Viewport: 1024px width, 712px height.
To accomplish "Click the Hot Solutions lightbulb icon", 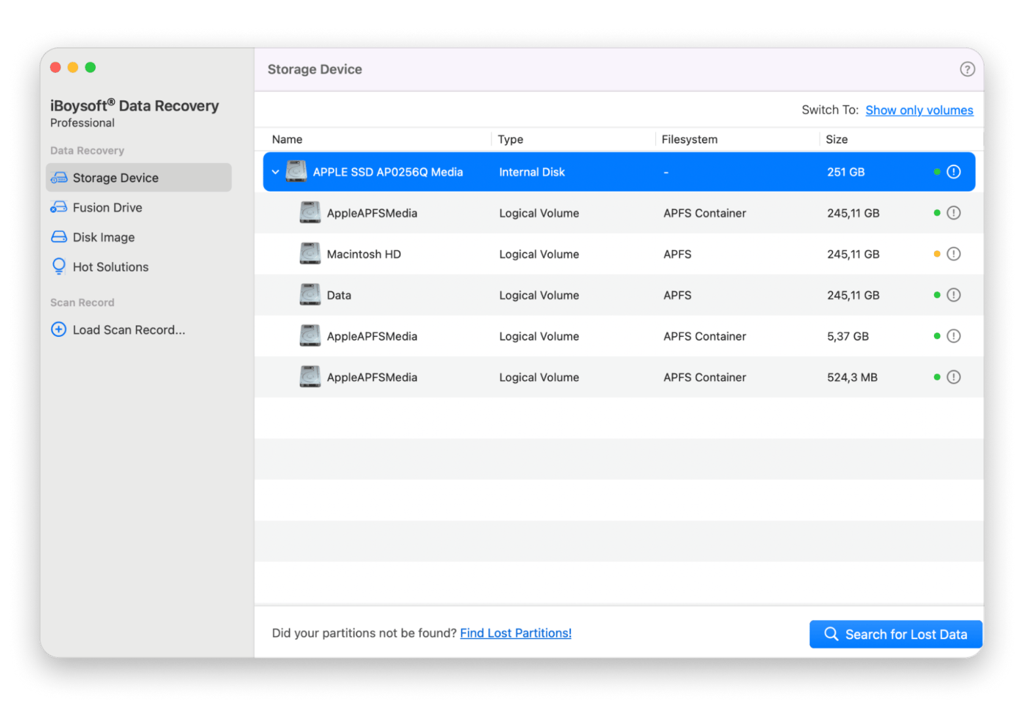I will (58, 267).
